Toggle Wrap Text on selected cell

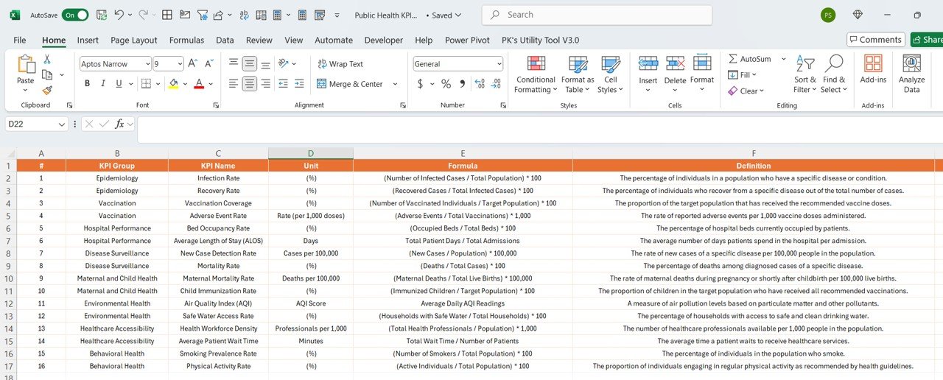[x=340, y=64]
